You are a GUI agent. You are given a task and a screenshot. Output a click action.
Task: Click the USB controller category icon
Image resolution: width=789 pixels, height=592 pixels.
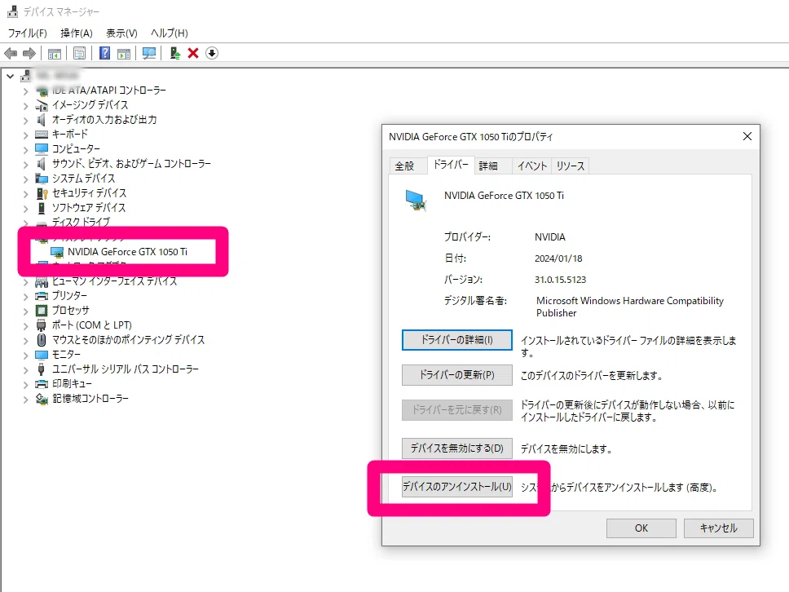click(42, 369)
